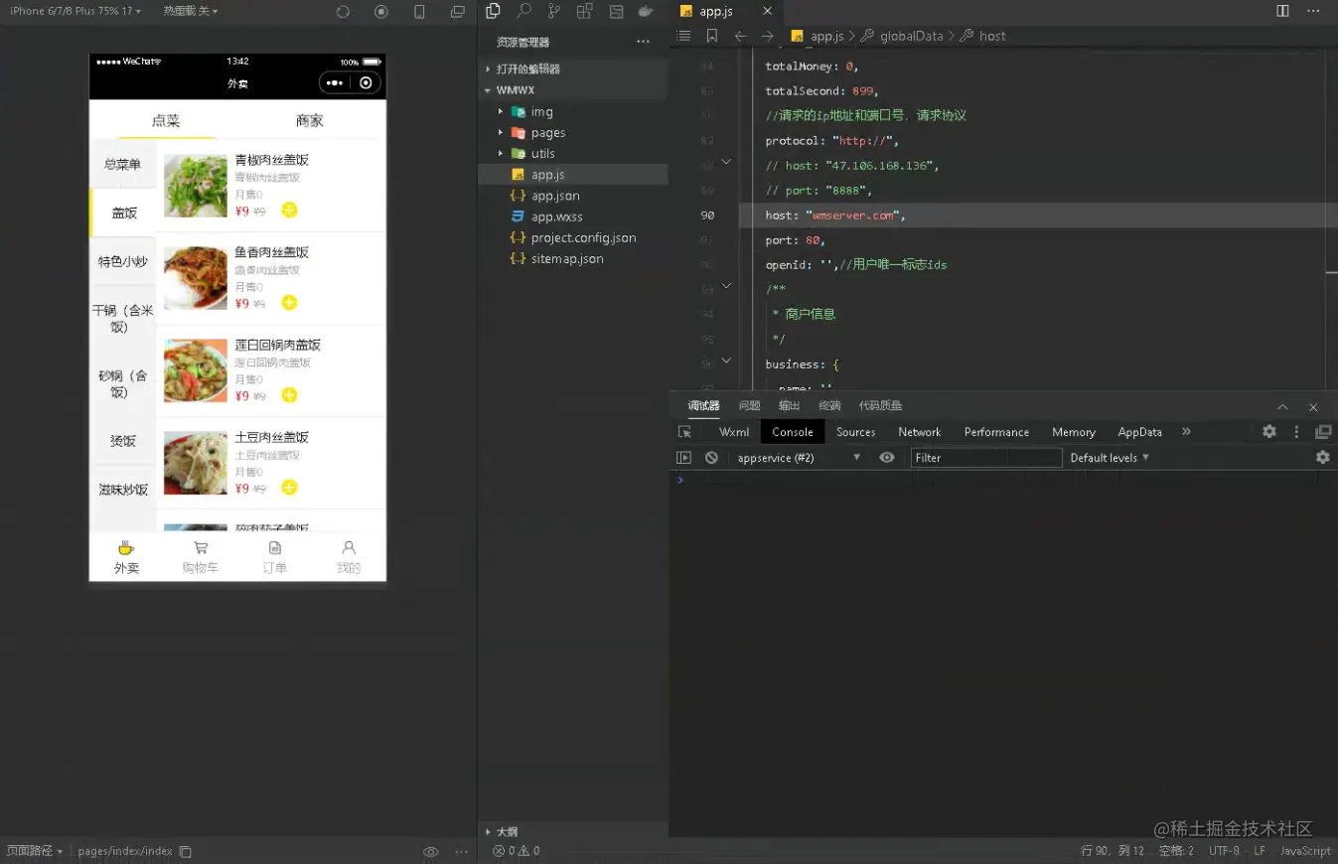Toggle the console sidebar panel icon
1338x864 pixels.
point(683,458)
